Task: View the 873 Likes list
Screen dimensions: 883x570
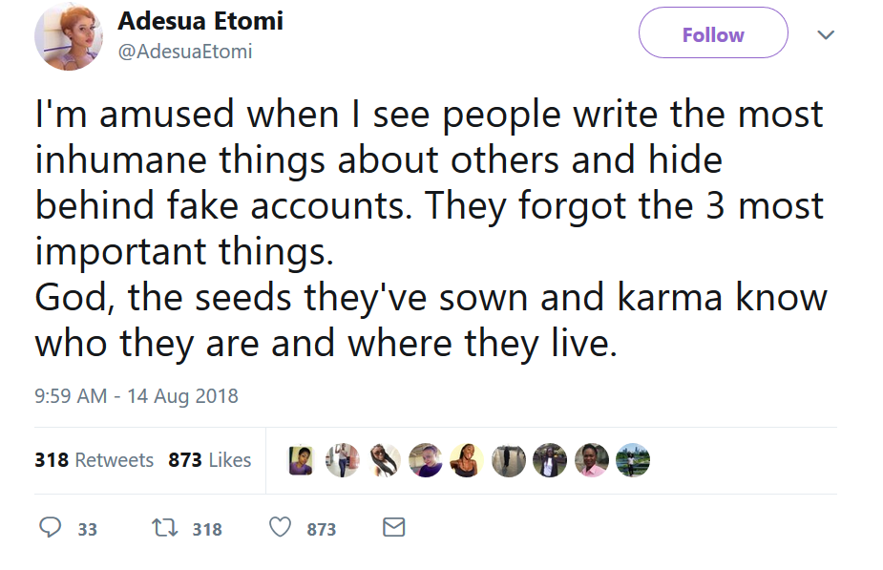Action: [x=209, y=460]
